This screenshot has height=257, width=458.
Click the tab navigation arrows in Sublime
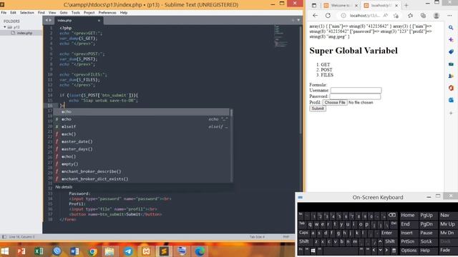(49, 20)
